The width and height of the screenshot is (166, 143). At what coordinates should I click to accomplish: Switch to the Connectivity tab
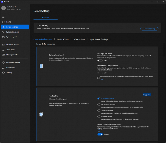(x=79, y=39)
